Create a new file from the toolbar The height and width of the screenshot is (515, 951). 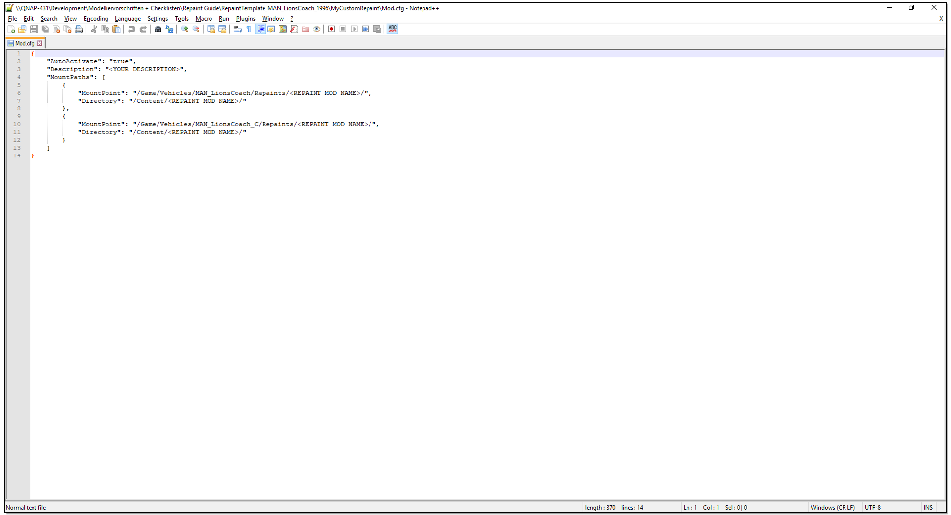click(11, 29)
